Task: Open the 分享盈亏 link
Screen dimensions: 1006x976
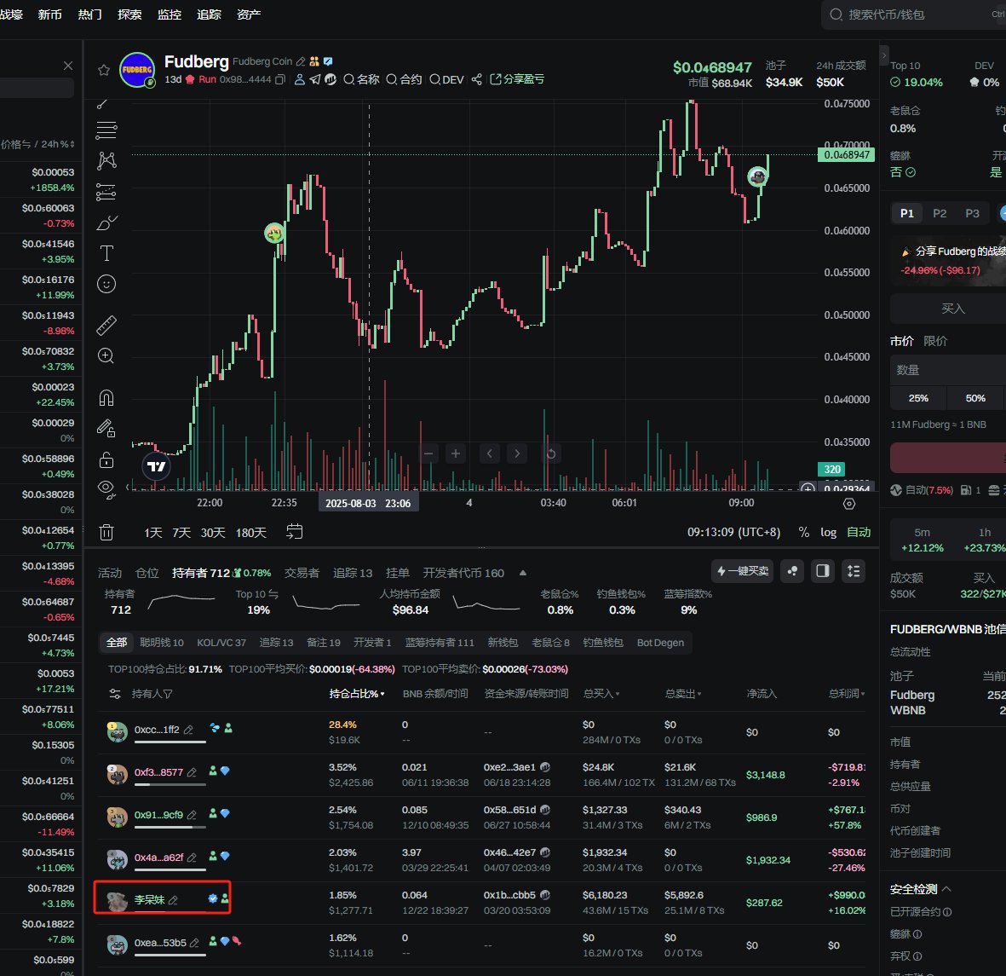Action: pos(517,79)
